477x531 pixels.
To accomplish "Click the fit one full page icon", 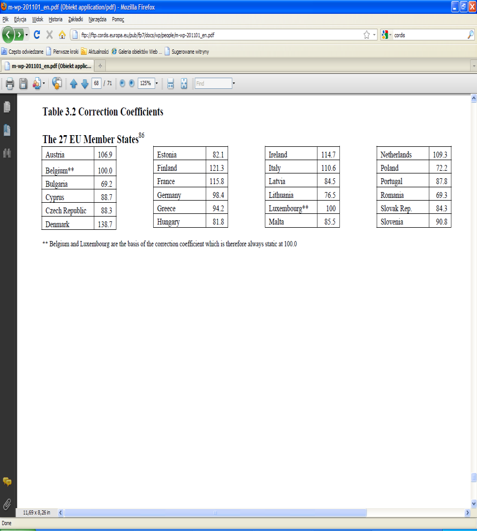I will (x=184, y=84).
